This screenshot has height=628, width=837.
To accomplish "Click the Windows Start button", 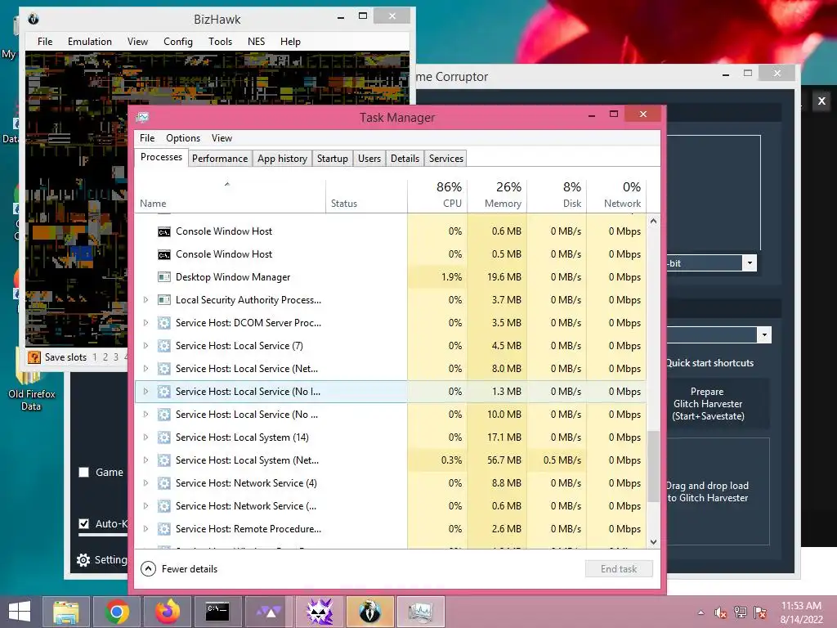I will tap(20, 612).
